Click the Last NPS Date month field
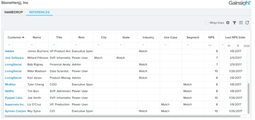 coord(229,46)
